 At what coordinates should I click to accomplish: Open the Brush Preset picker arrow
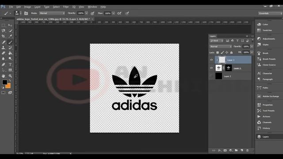click(x=21, y=13)
